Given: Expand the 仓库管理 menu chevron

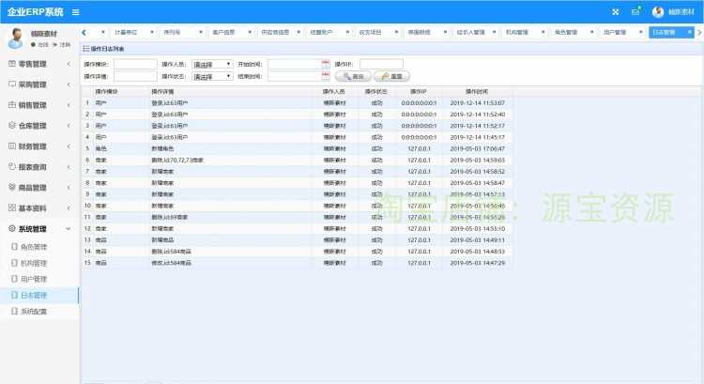Looking at the screenshot, I should (69, 126).
